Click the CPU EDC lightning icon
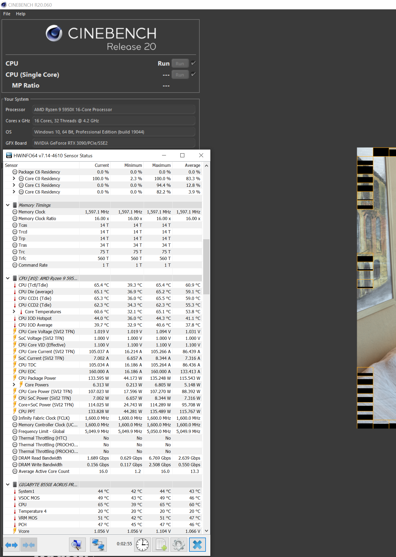Image resolution: width=396 pixels, height=557 pixels. [x=15, y=372]
